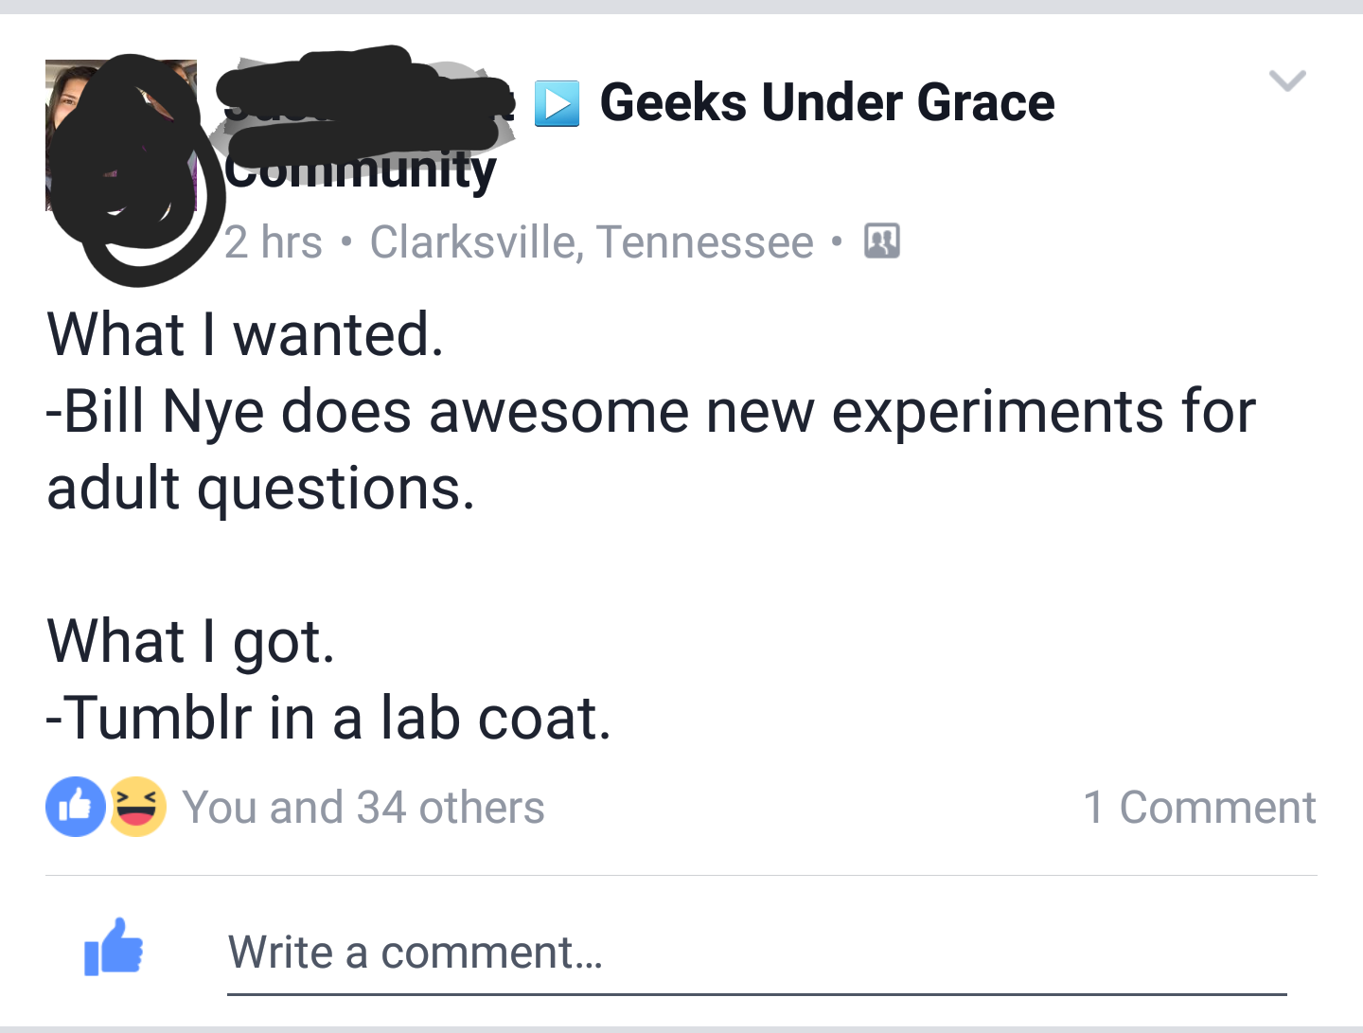Click the laughing Haha reaction emoji

click(x=138, y=807)
